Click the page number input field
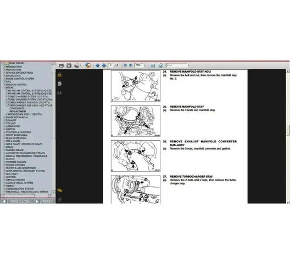This screenshot has height=264, width=290. coord(110,65)
